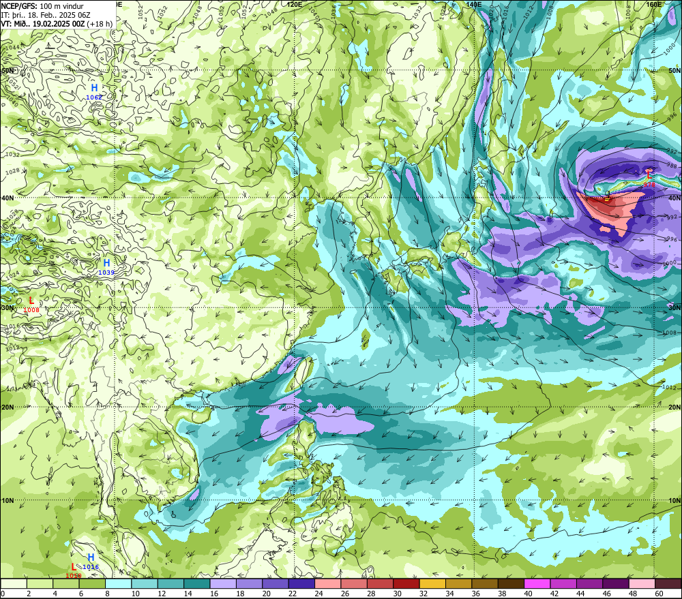The height and width of the screenshot is (599, 682).
Task: Click the blue H symbol above 1062
Action: tap(94, 88)
